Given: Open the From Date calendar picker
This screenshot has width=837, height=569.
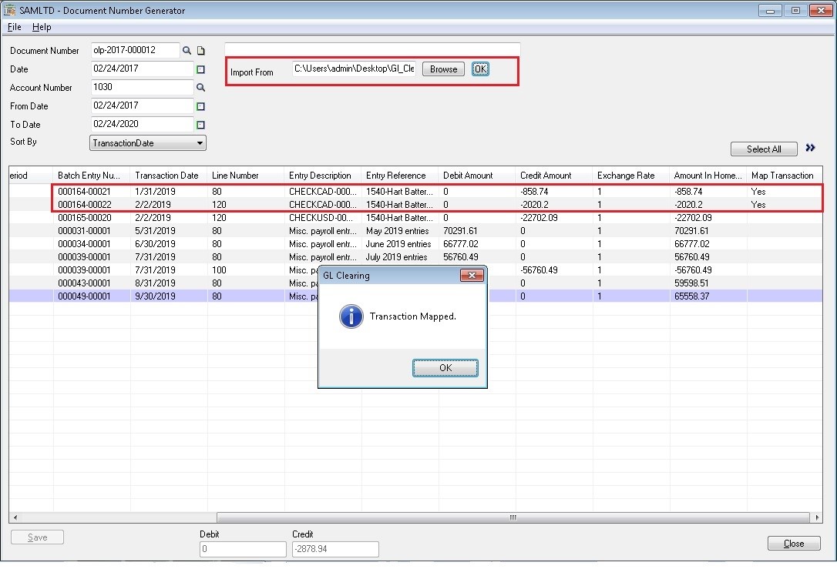Looking at the screenshot, I should click(200, 106).
